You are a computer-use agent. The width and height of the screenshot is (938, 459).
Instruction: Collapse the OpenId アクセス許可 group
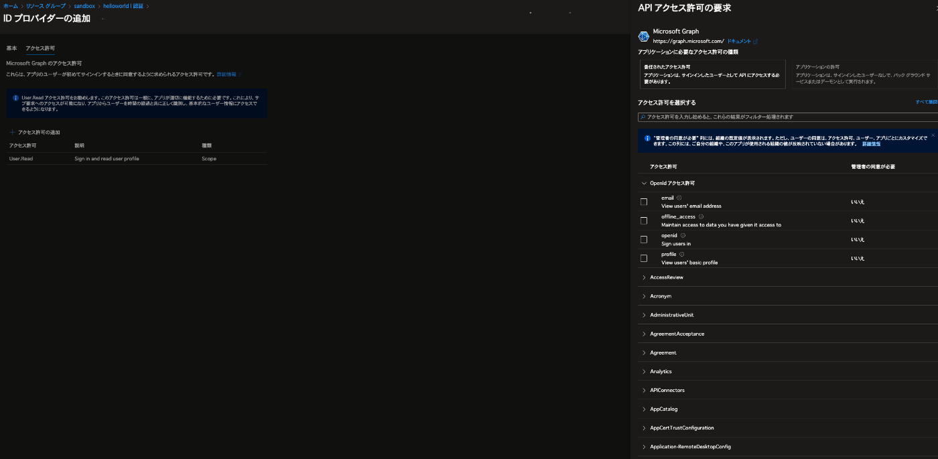tap(644, 183)
